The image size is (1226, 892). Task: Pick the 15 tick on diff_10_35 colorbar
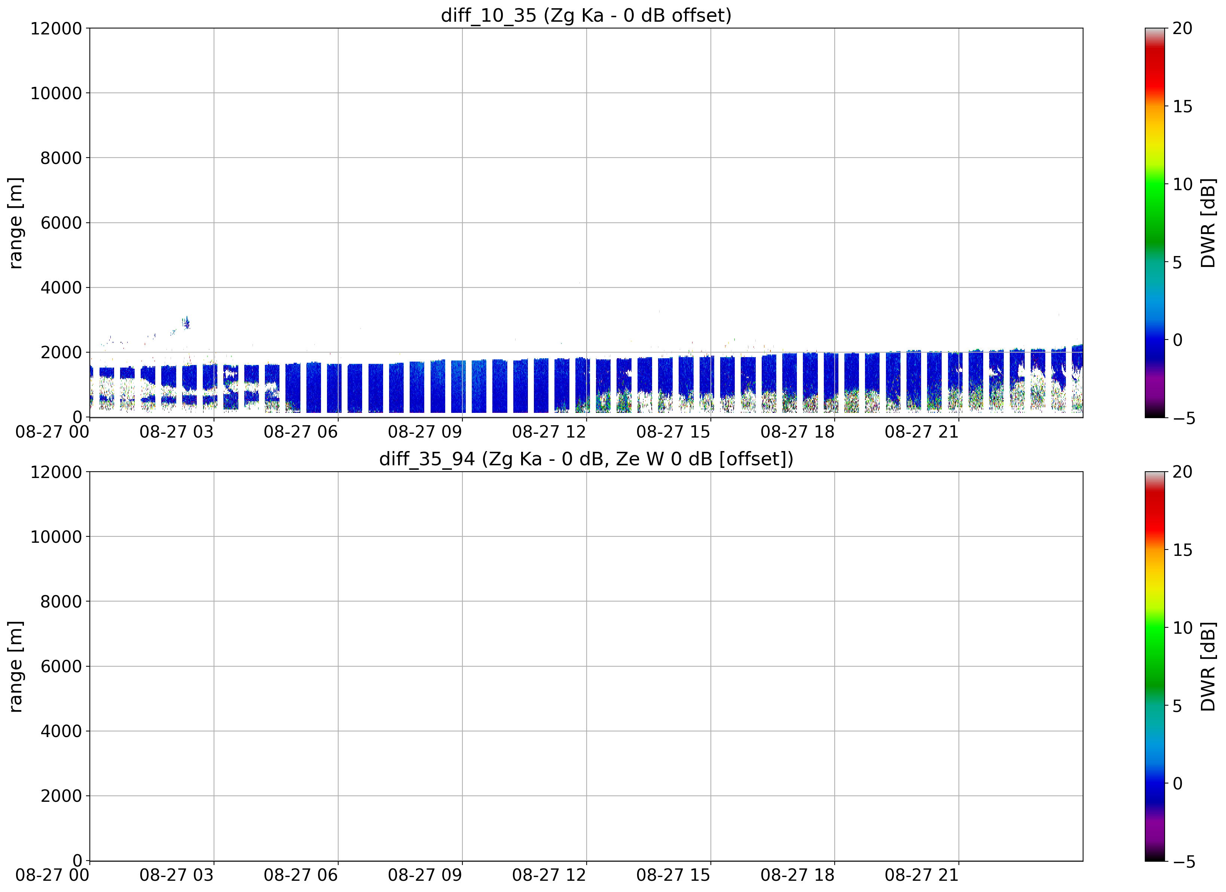pyautogui.click(x=1182, y=107)
